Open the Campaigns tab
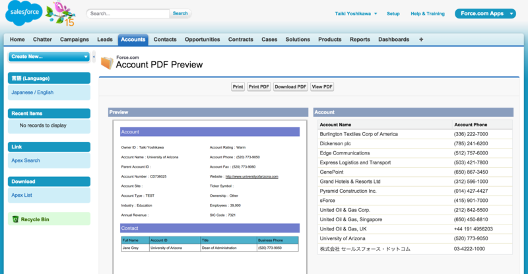 click(75, 40)
